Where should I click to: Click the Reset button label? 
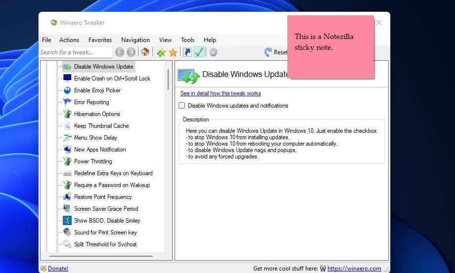(280, 52)
